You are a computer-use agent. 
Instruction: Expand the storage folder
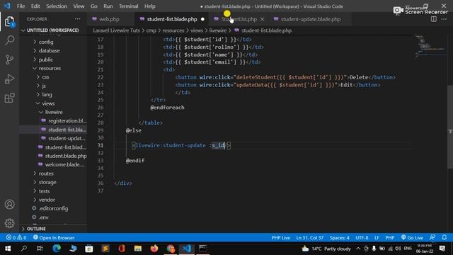(47, 182)
